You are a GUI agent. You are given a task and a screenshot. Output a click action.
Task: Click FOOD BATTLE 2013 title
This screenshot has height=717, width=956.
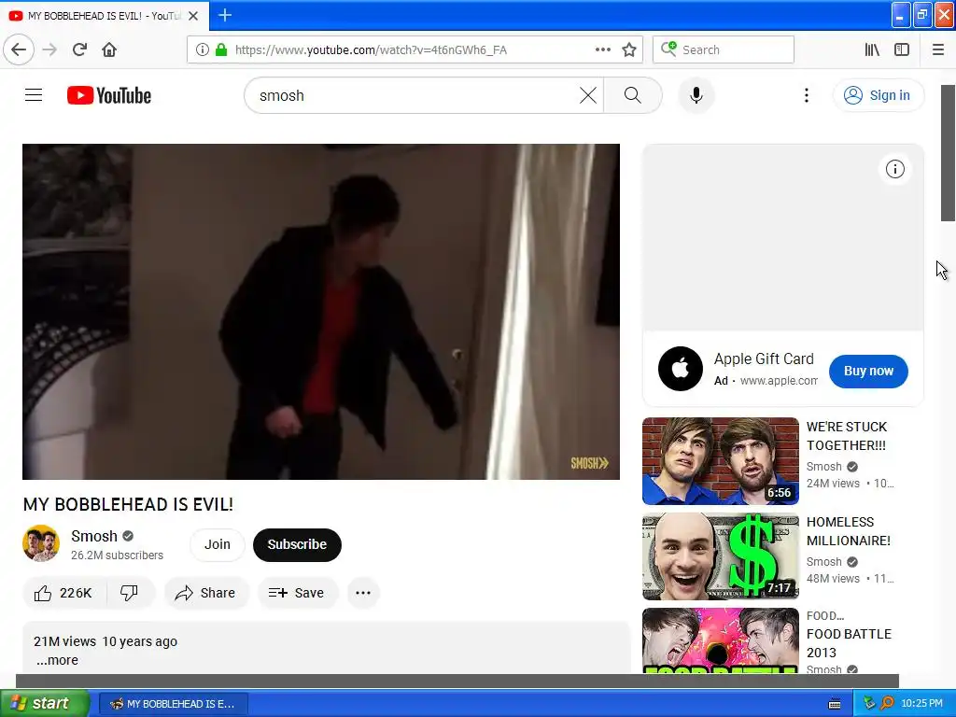coord(849,643)
